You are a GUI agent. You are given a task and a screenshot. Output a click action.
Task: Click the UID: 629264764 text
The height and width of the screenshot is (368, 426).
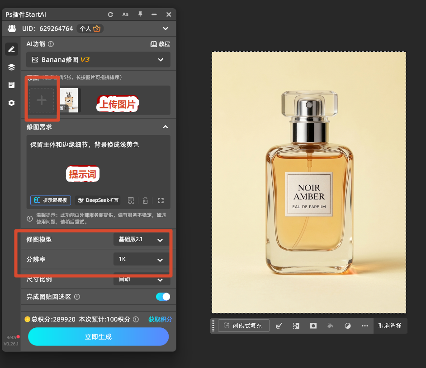click(x=47, y=28)
